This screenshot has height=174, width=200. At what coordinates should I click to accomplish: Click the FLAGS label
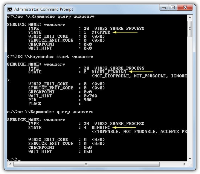pos(35,104)
